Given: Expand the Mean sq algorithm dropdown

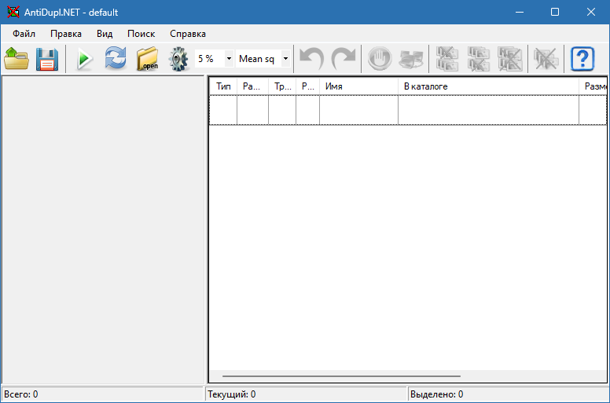Looking at the screenshot, I should tap(285, 59).
